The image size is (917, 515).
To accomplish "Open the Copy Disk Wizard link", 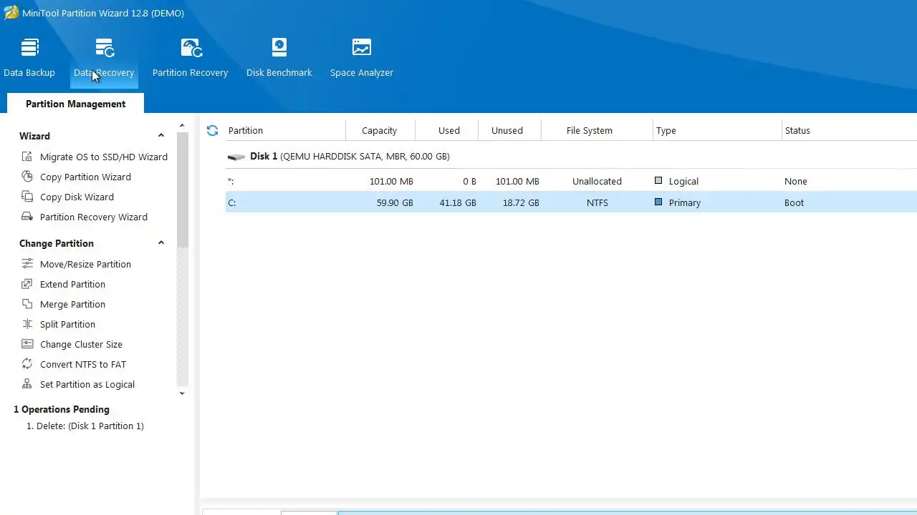I will click(77, 197).
